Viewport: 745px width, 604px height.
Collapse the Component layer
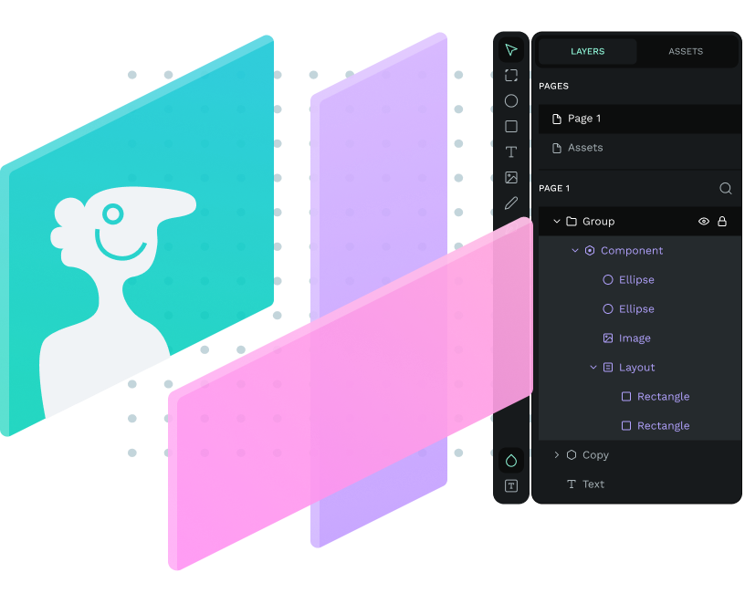coord(575,250)
